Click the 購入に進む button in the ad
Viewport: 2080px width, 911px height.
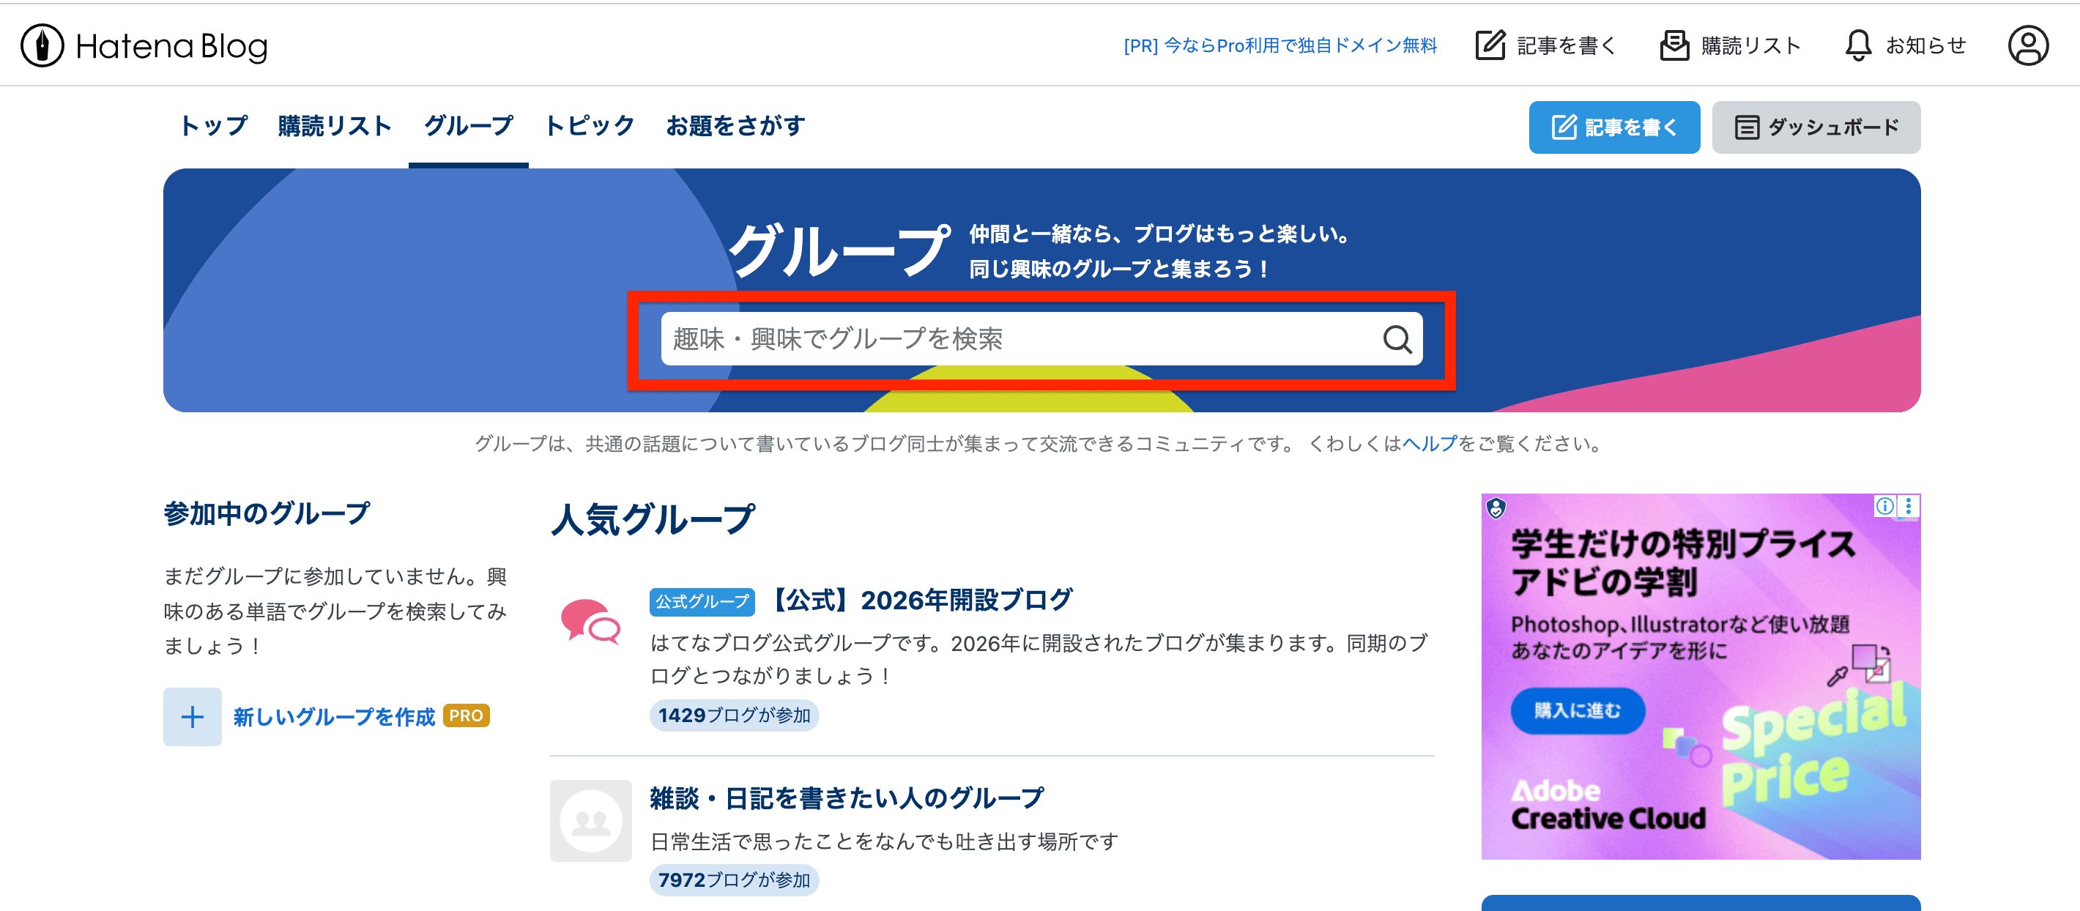[x=1578, y=712]
